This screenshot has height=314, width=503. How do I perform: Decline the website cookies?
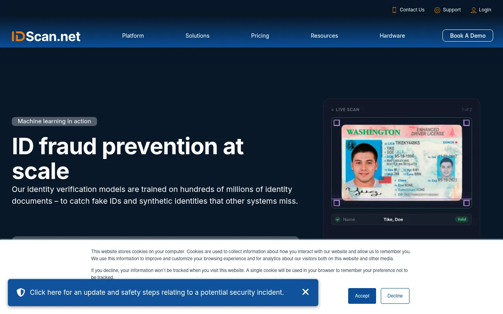click(395, 296)
